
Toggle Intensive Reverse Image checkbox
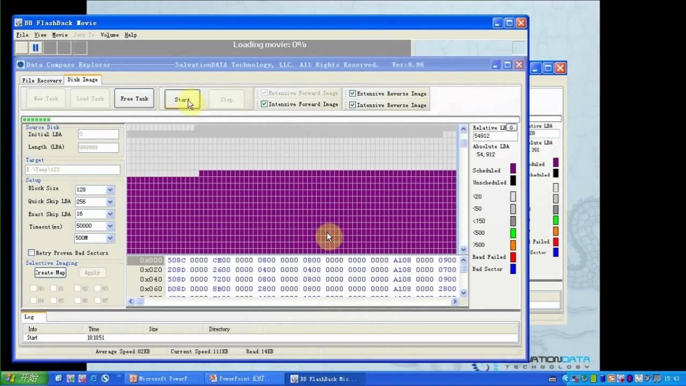point(352,105)
